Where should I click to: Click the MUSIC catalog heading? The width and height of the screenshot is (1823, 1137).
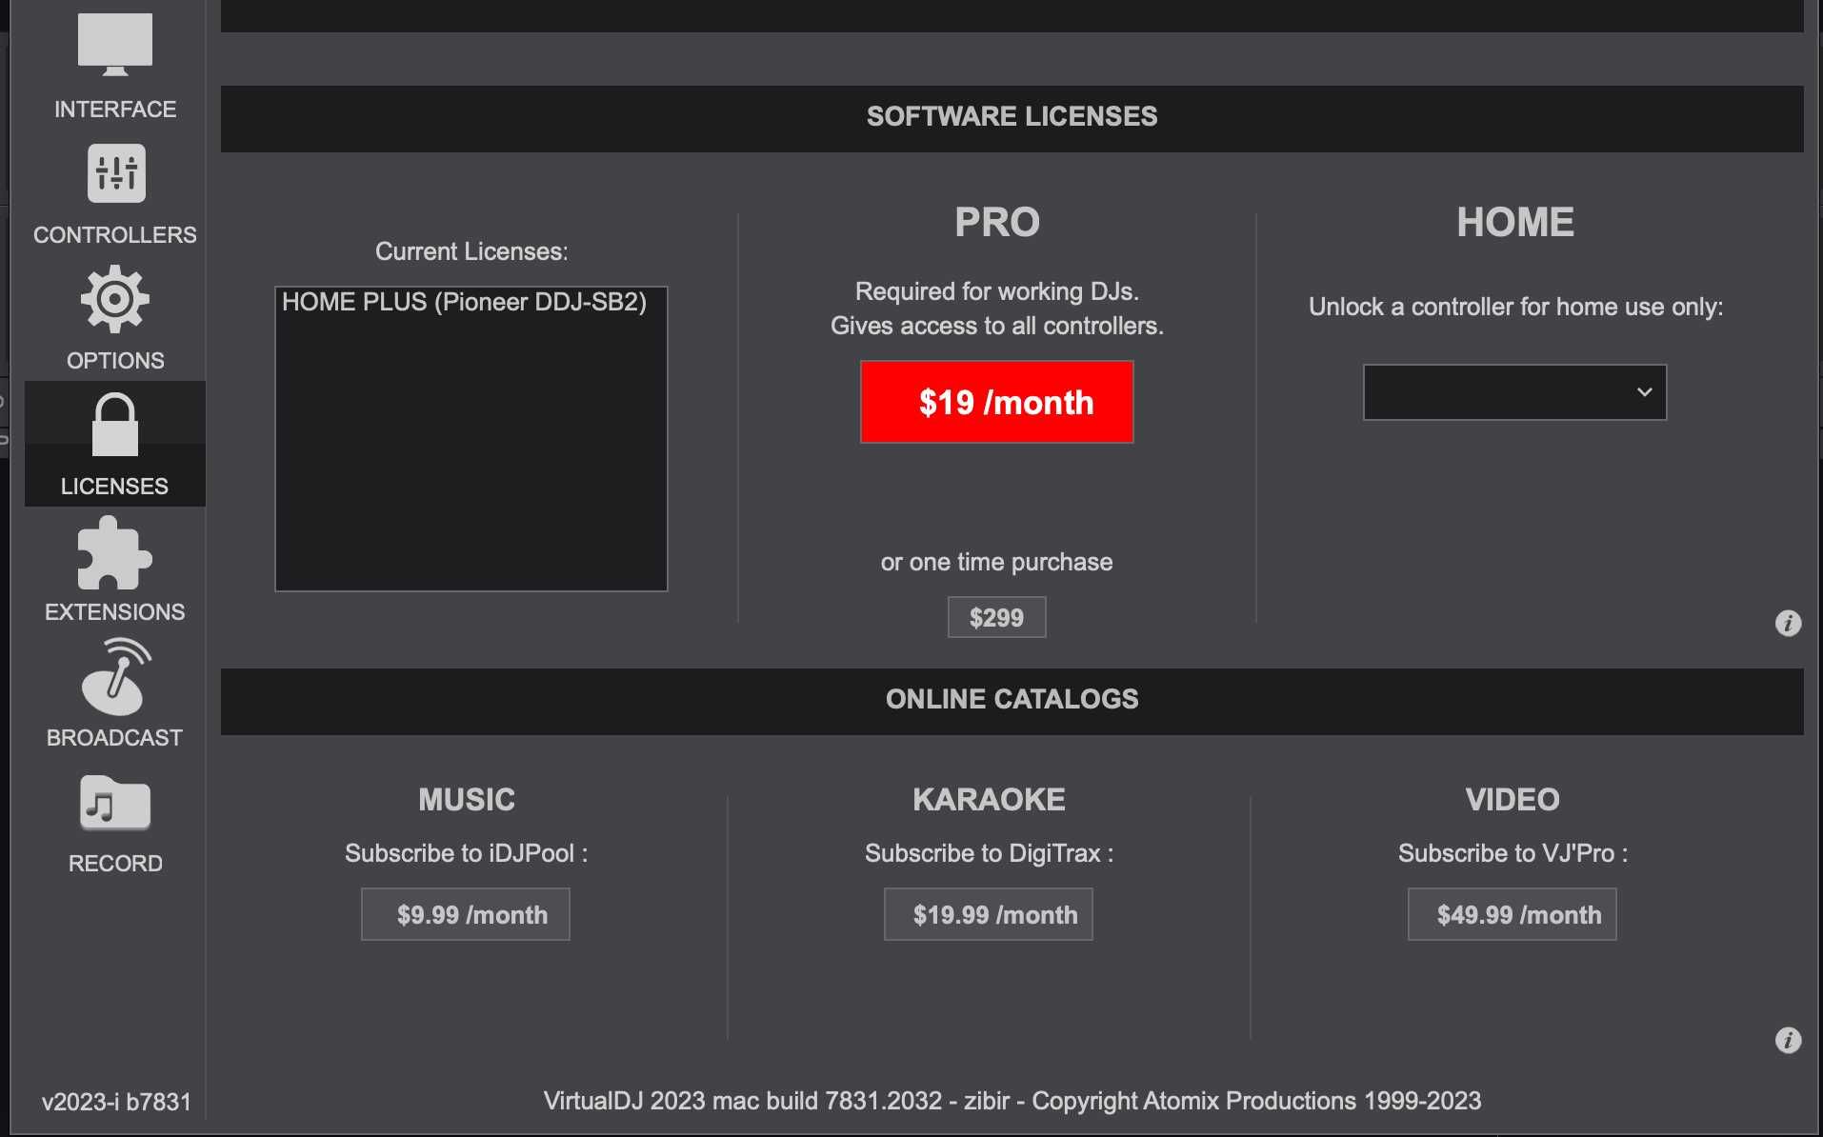467,800
